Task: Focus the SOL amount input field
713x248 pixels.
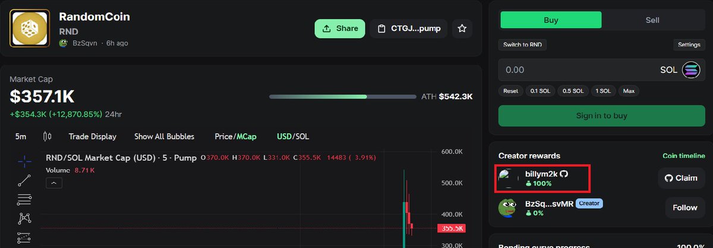Action: [x=601, y=70]
